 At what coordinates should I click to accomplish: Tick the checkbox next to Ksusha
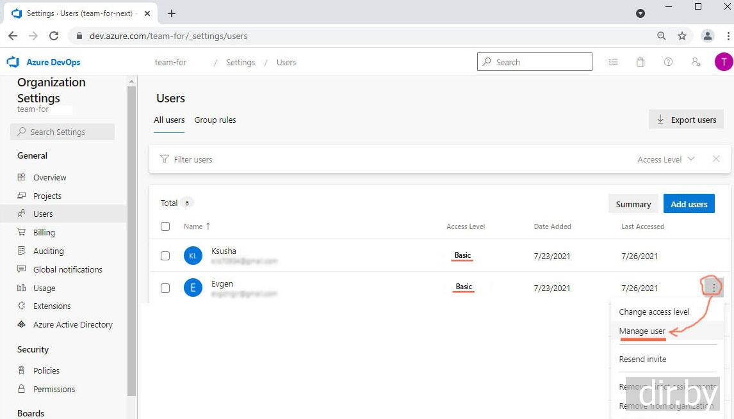pyautogui.click(x=165, y=256)
